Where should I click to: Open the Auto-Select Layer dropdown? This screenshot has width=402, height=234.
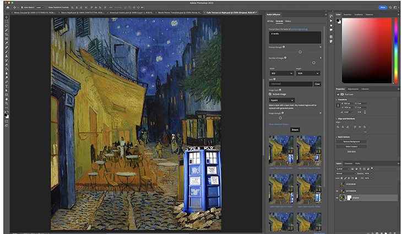[x=39, y=8]
